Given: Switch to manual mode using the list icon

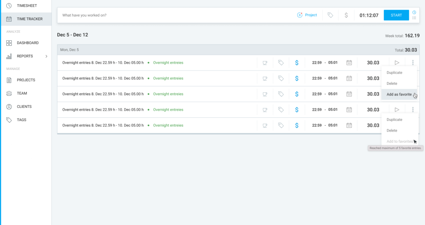Looking at the screenshot, I should pyautogui.click(x=414, y=18).
